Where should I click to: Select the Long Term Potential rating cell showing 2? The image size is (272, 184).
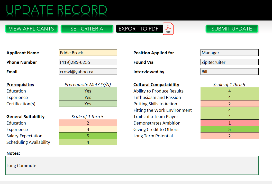[229, 136]
